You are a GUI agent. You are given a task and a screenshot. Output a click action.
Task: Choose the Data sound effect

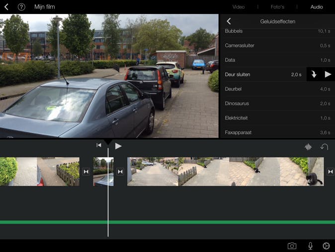point(277,60)
